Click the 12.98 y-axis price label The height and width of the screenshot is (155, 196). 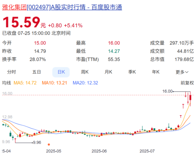(x=7, y=117)
